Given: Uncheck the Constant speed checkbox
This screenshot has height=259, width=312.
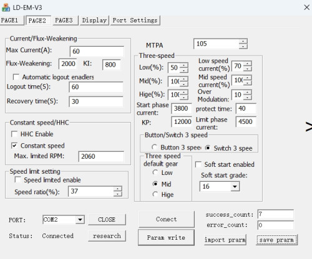Looking at the screenshot, I should pos(14,146).
